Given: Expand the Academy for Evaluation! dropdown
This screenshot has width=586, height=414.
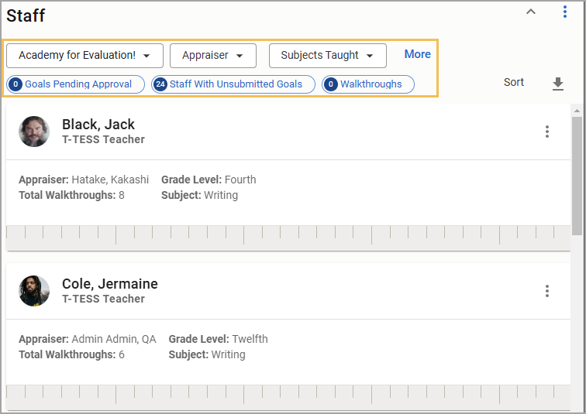Looking at the screenshot, I should 84,56.
